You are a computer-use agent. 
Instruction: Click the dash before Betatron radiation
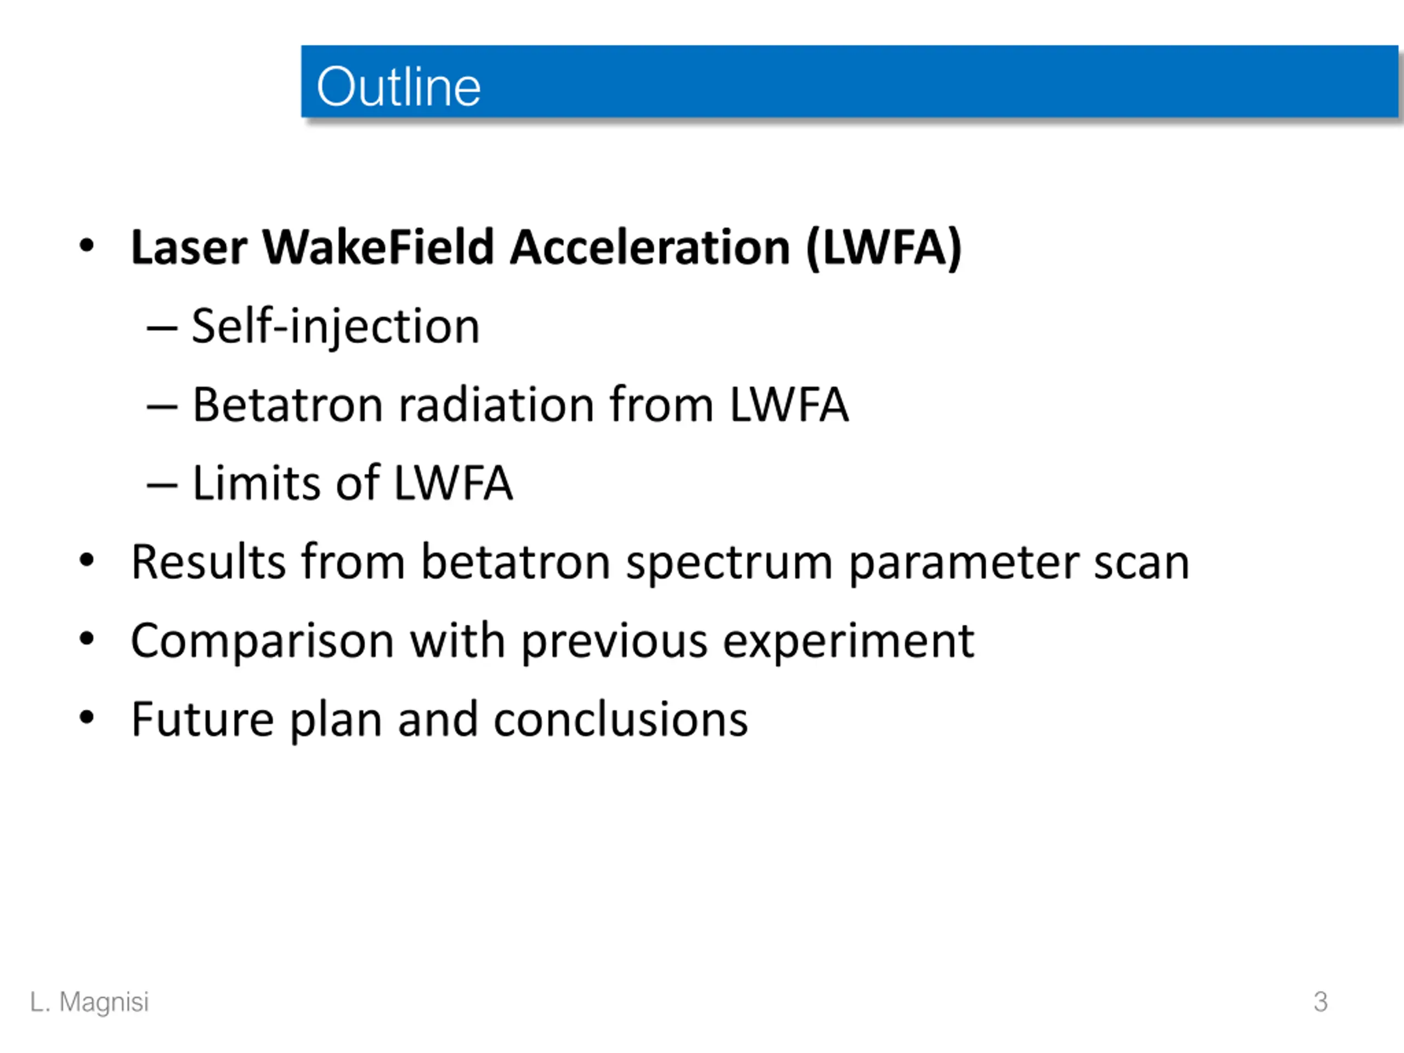[x=161, y=407]
